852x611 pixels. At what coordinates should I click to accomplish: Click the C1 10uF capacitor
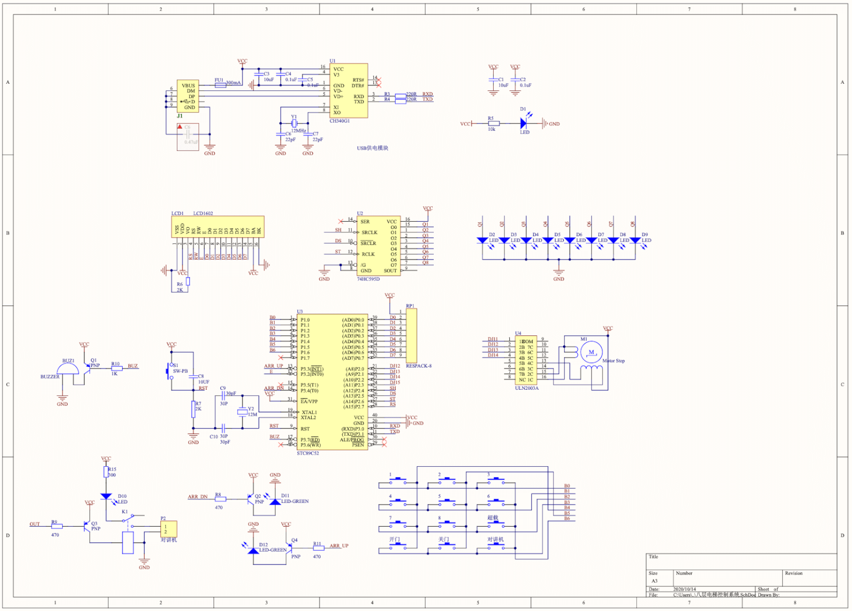tap(494, 80)
